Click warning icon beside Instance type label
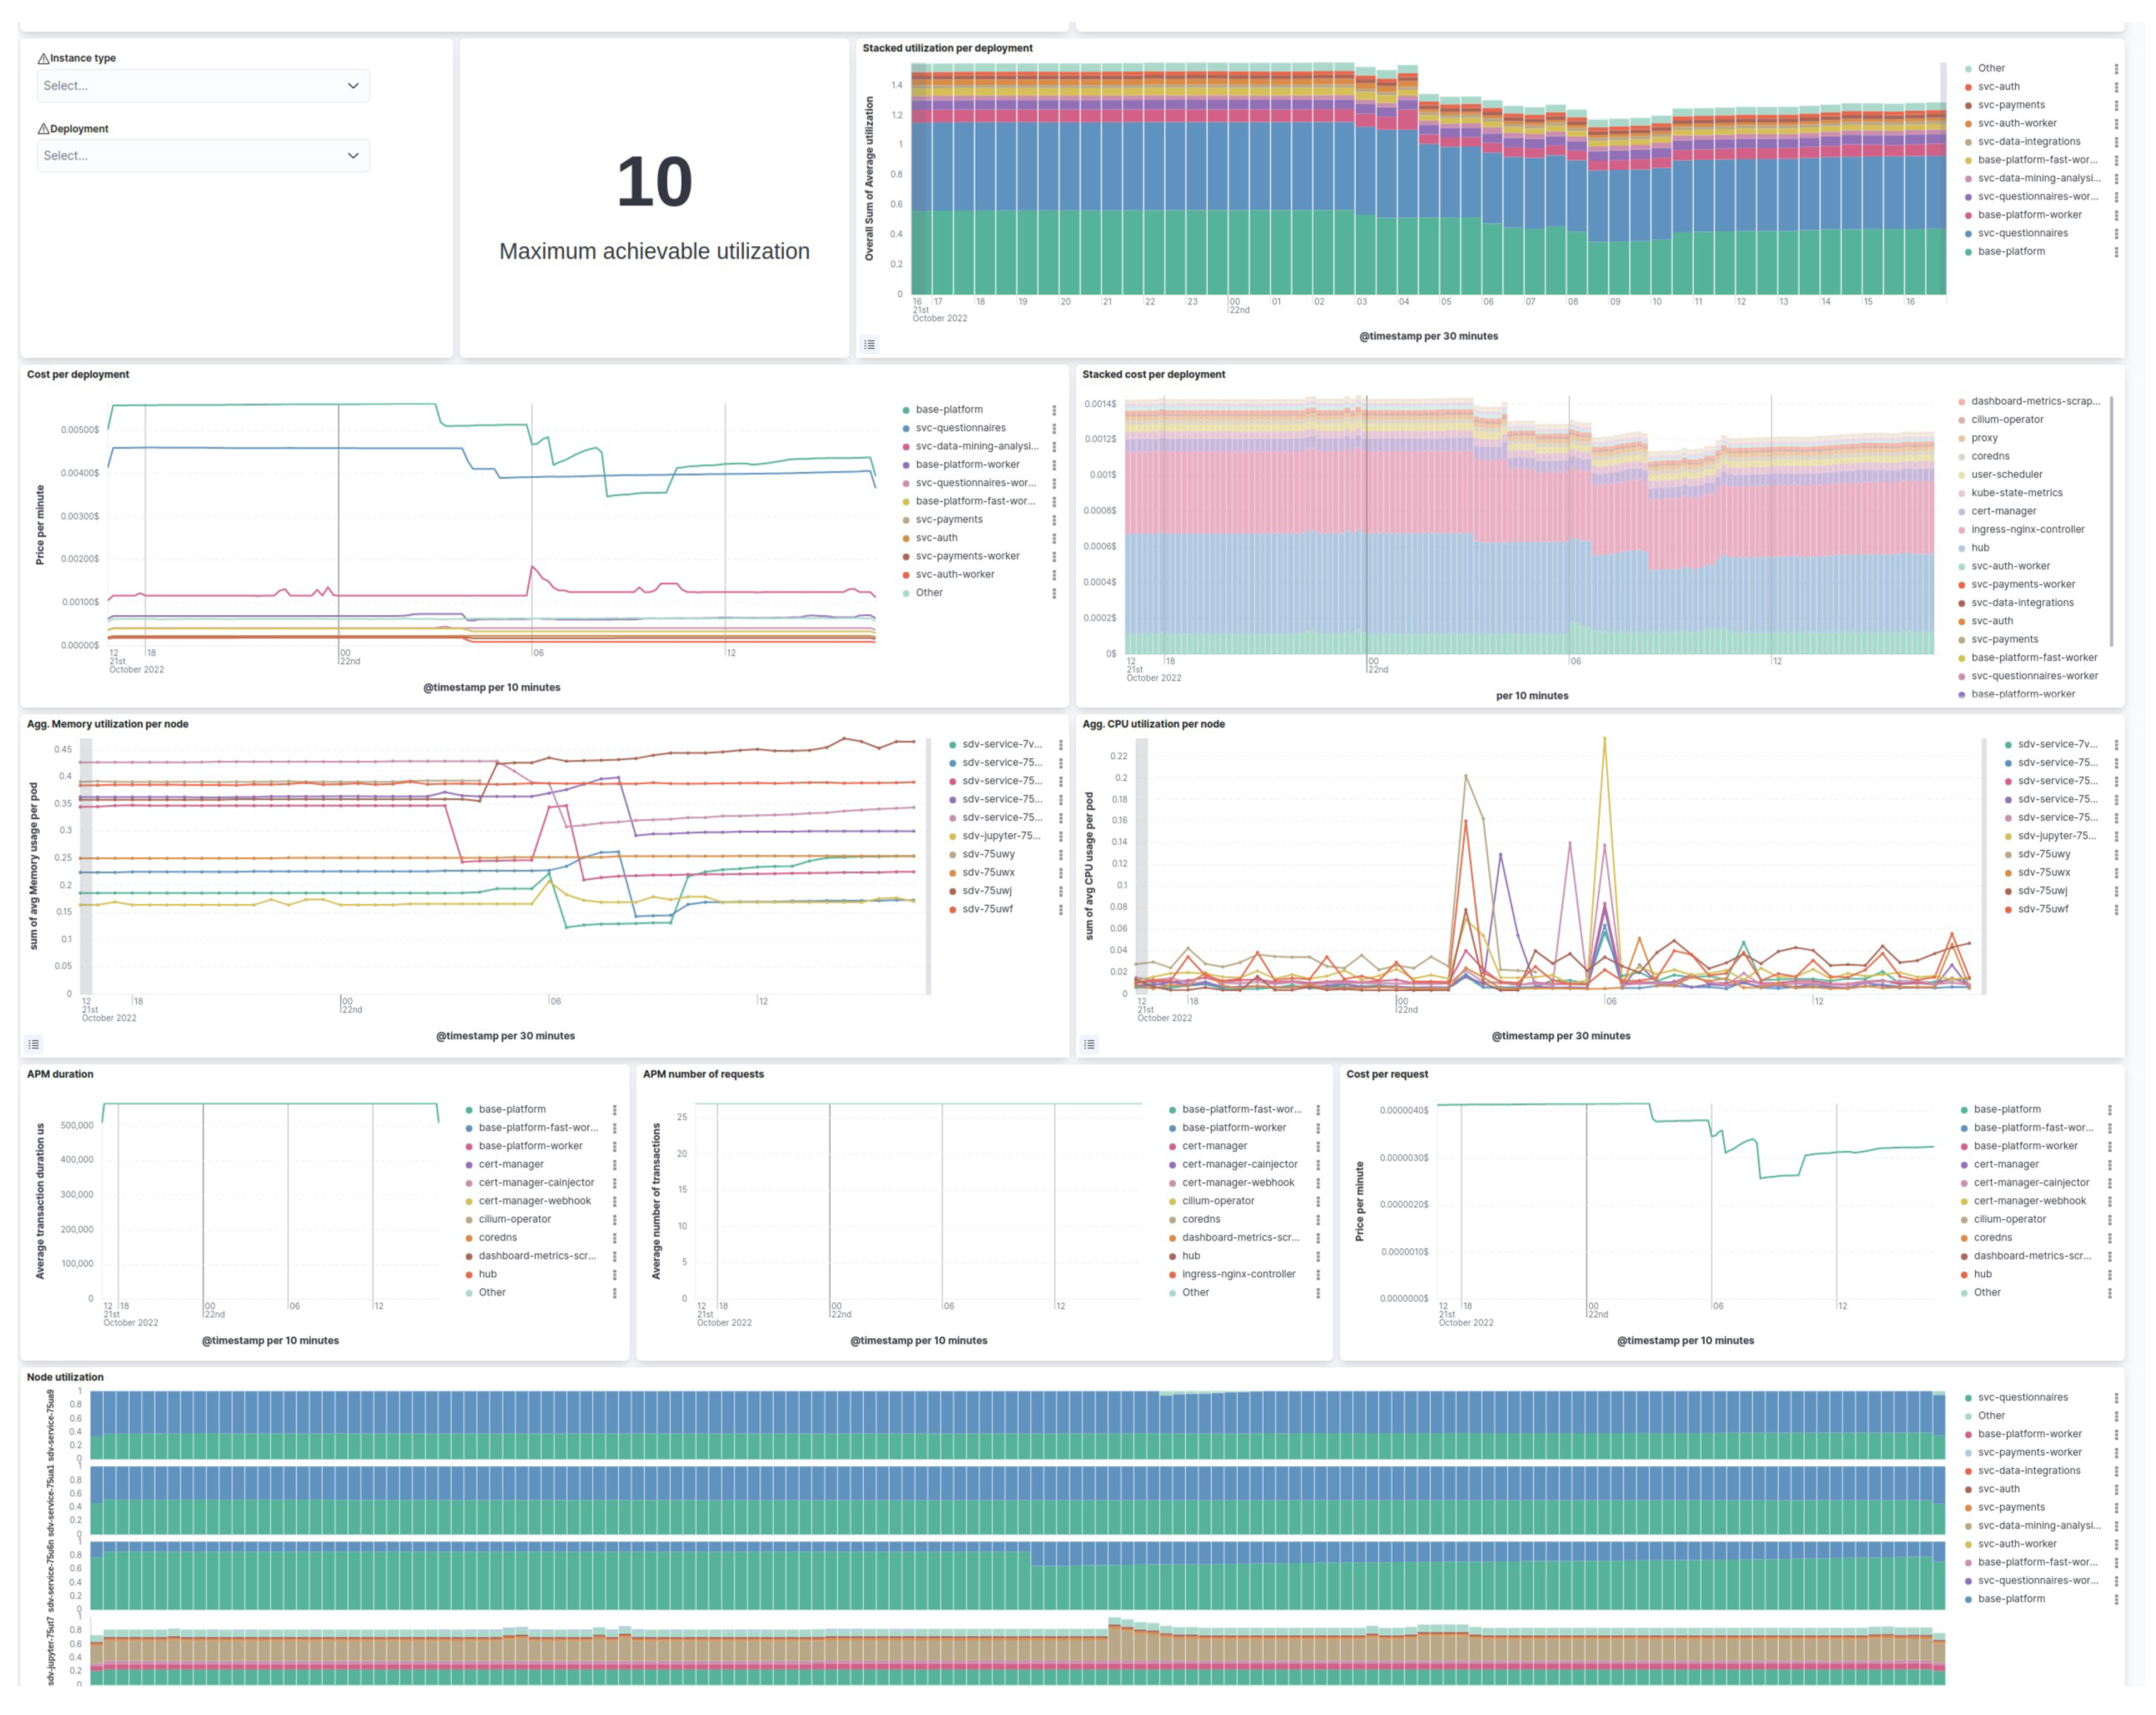Viewport: 2156px width, 1715px height. click(x=43, y=58)
